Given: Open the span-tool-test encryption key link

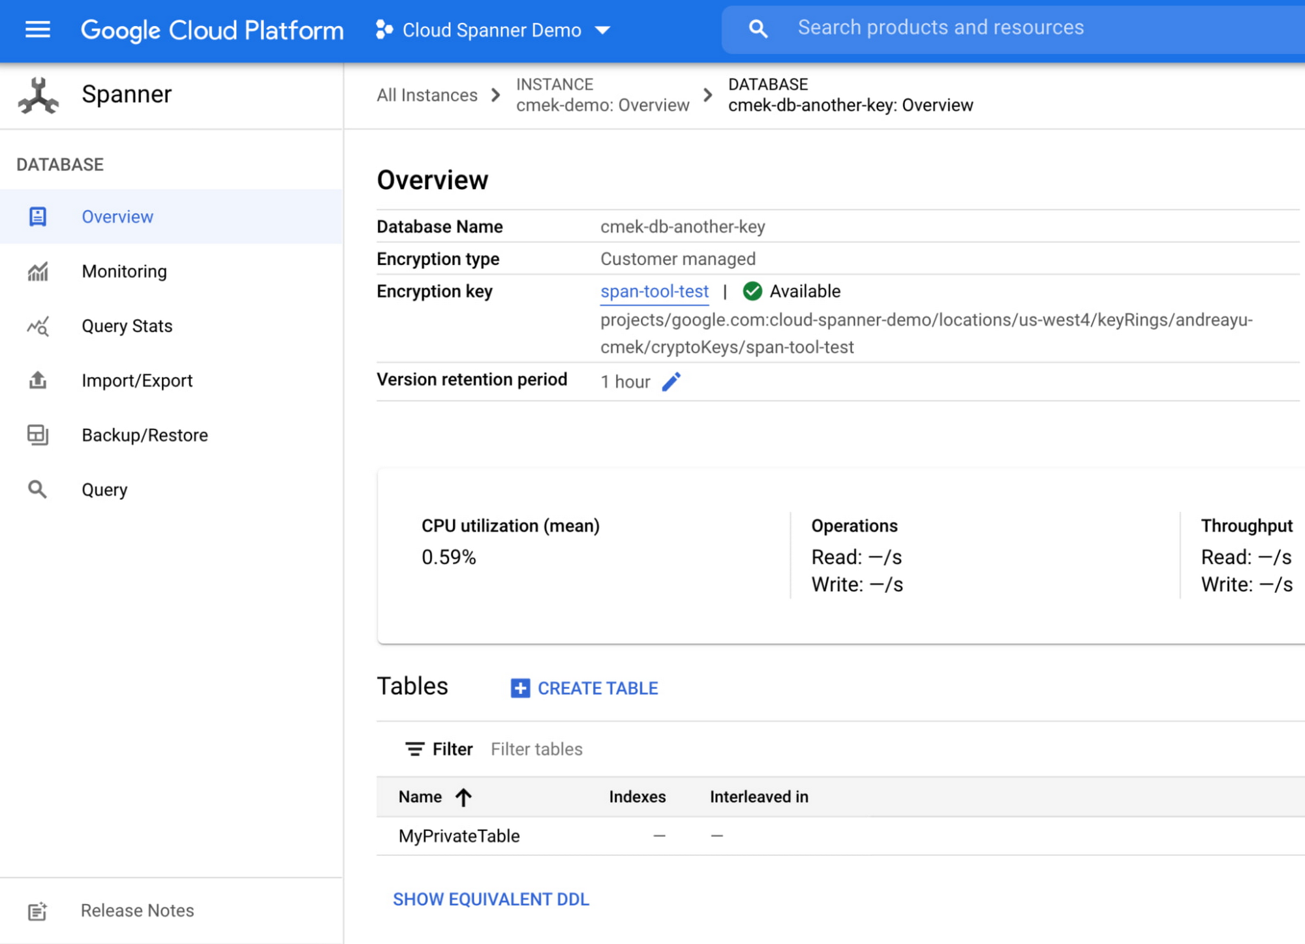Looking at the screenshot, I should tap(654, 292).
